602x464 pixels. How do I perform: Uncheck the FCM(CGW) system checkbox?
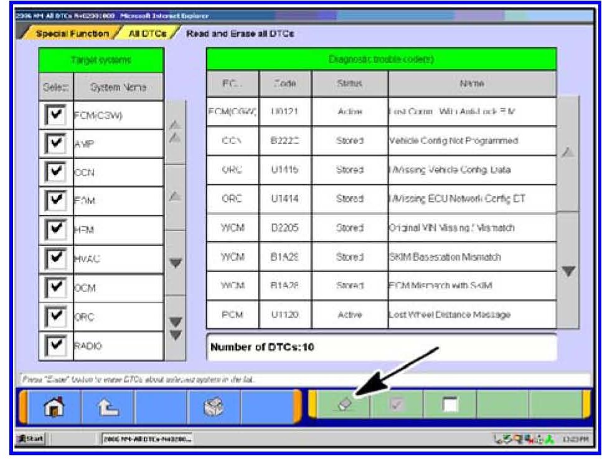tap(57, 115)
